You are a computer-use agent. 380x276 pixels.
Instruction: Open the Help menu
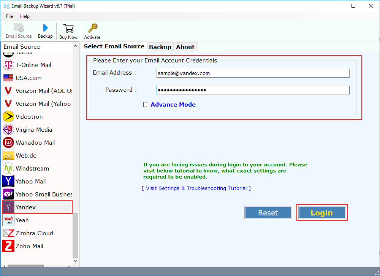25,16
